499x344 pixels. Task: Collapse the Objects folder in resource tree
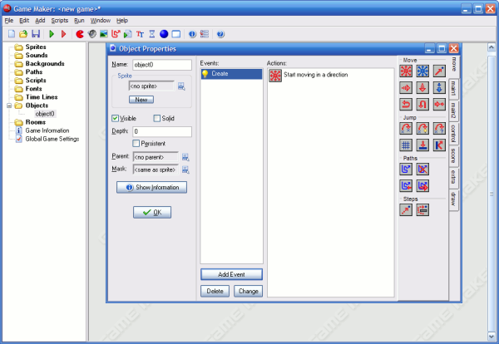(x=9, y=106)
